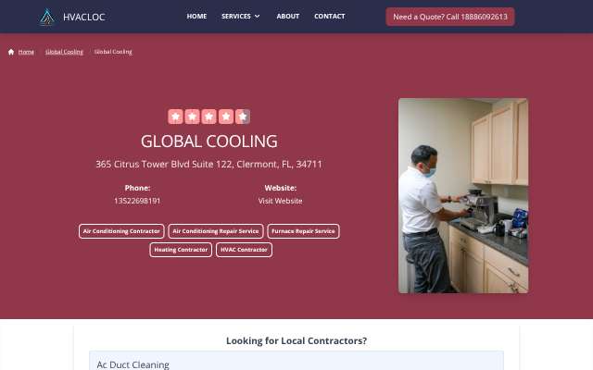Click the HVACLOC brand name text

pos(84,17)
